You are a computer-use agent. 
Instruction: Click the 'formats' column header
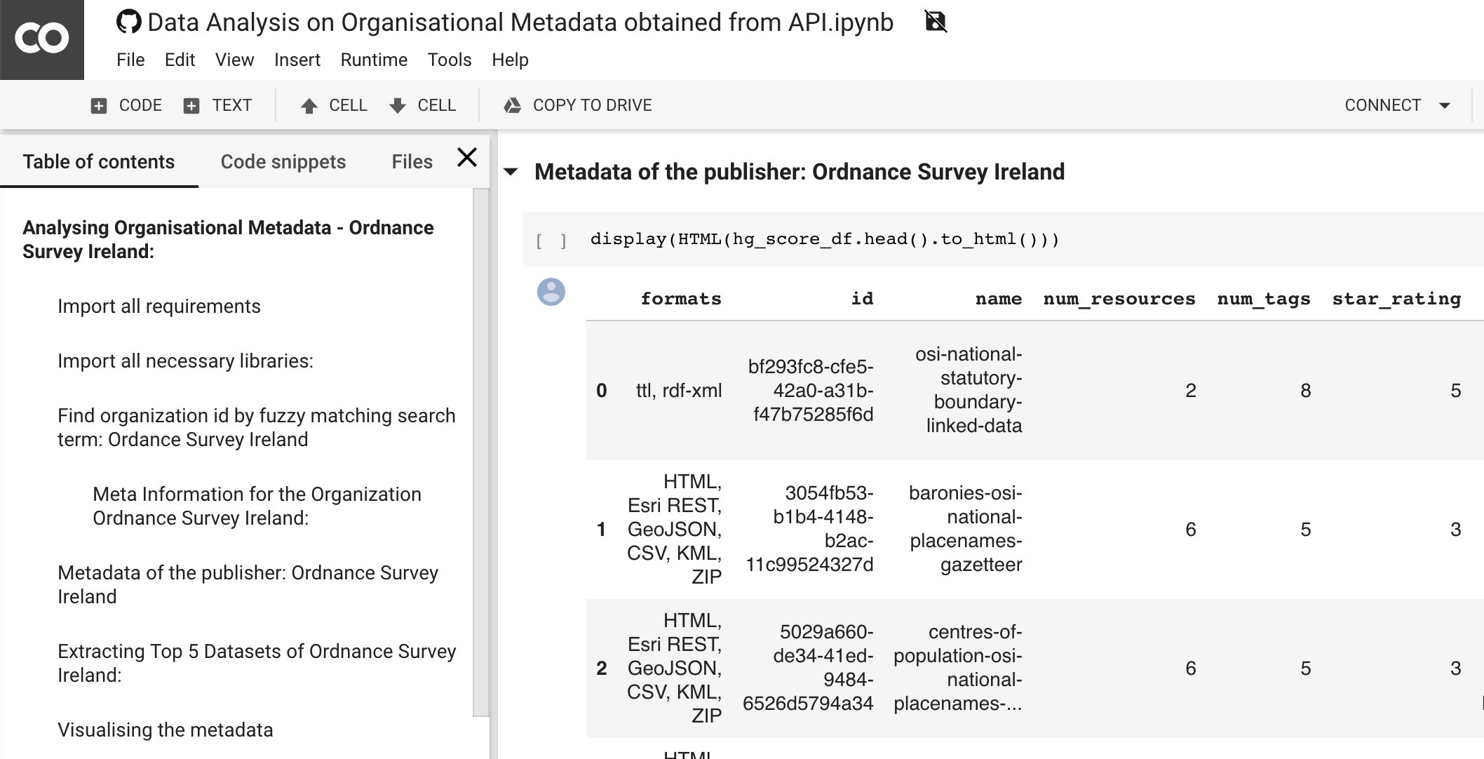coord(681,299)
